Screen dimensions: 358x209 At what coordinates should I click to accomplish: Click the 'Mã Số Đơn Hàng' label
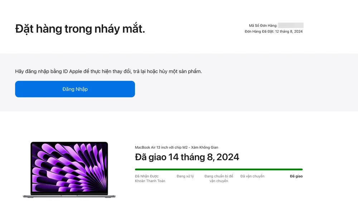click(x=263, y=25)
